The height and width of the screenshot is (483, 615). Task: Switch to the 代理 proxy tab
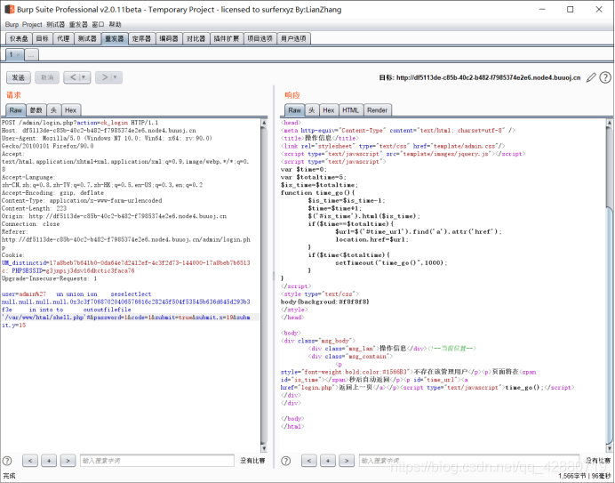point(63,38)
